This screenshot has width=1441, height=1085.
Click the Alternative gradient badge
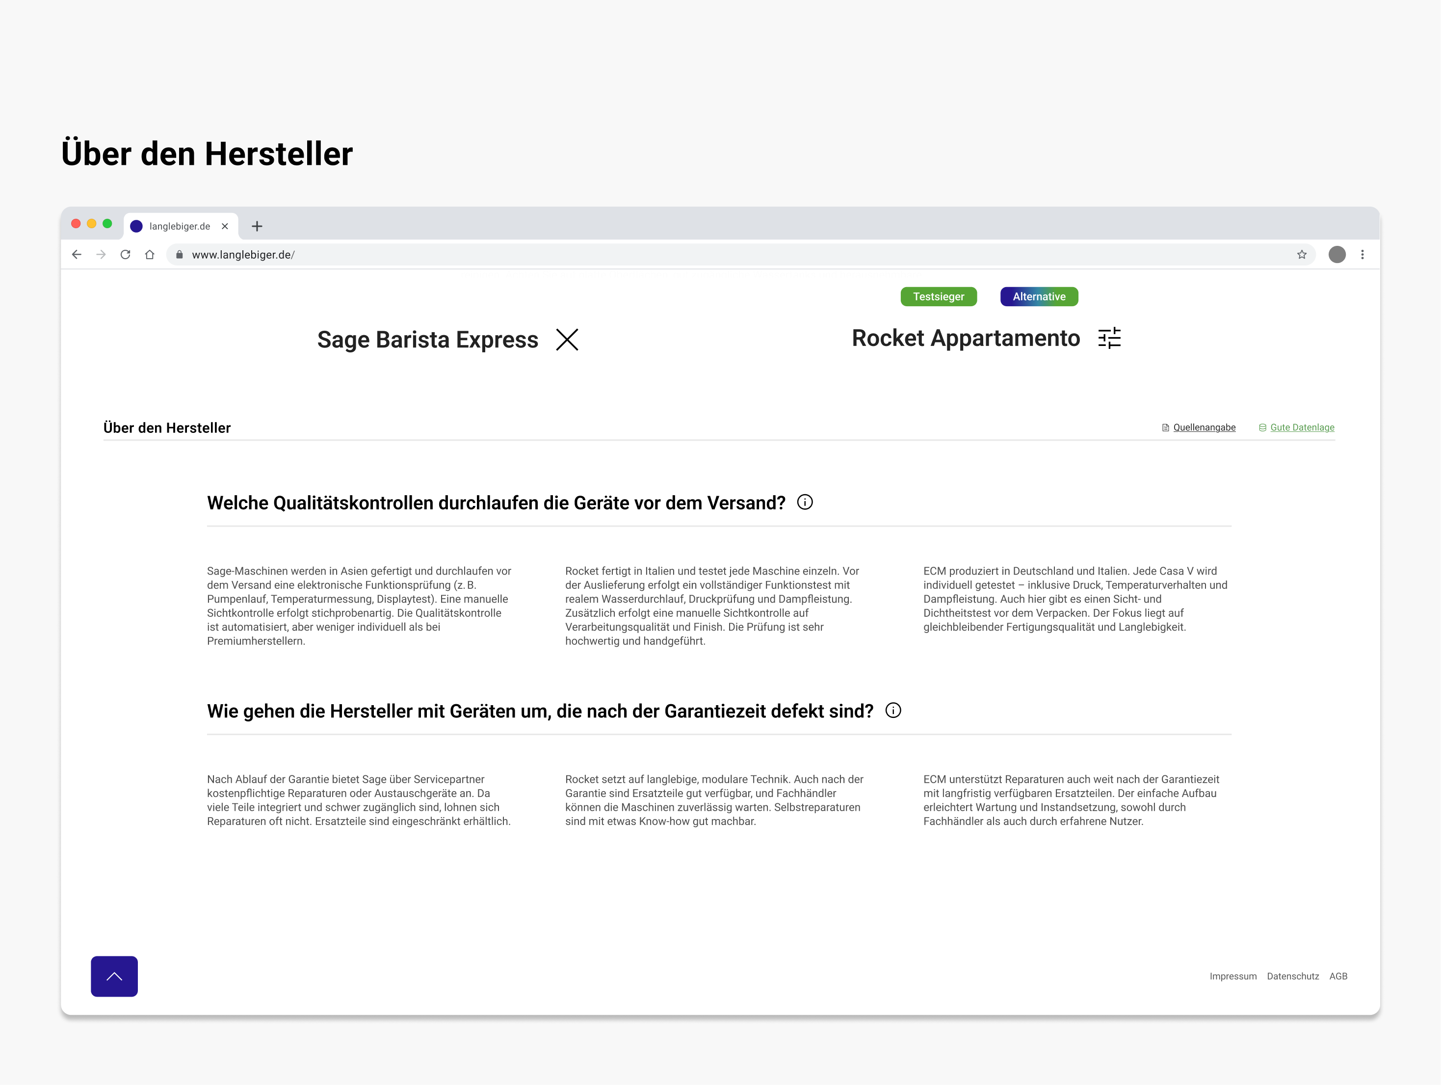point(1038,296)
